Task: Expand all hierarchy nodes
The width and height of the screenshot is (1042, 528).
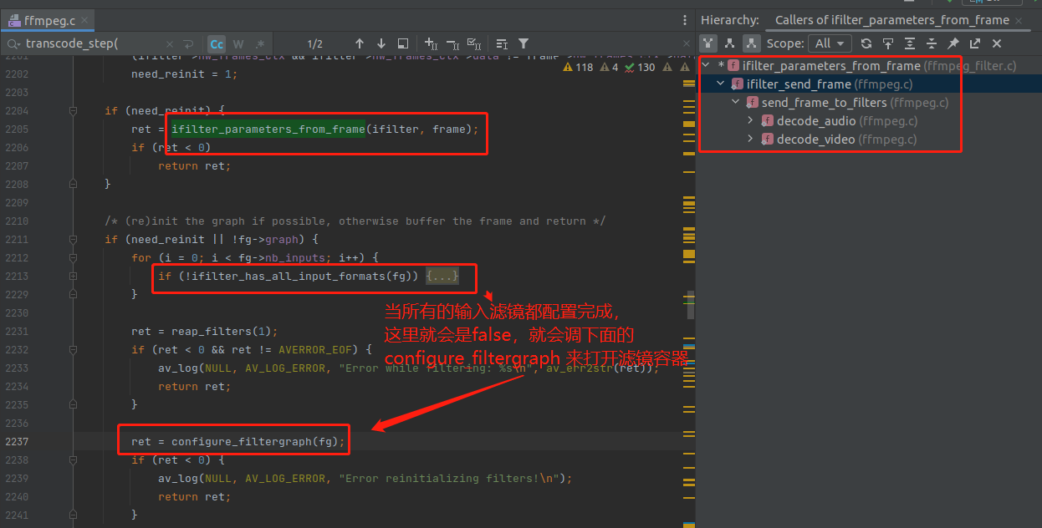Action: (x=910, y=43)
